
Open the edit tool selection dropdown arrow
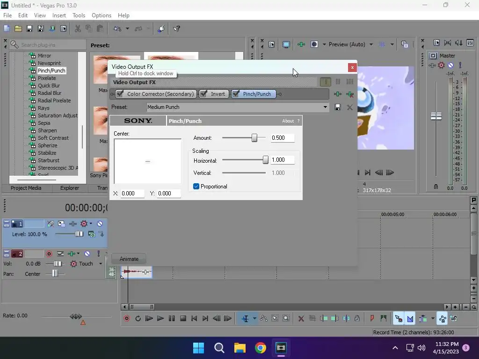coord(254,319)
